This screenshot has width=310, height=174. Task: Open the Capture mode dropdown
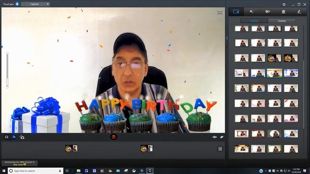(x=35, y=4)
